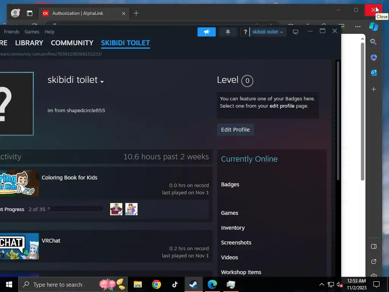Click the Steam profile page scrollbar

[338, 121]
